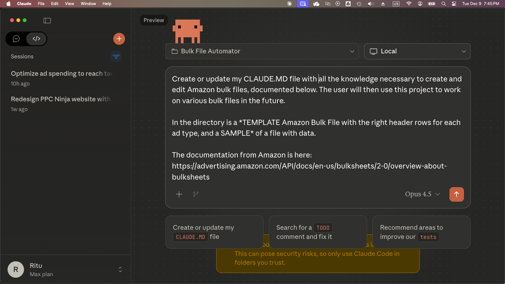Click the window mirroring menu bar icon

point(328,4)
